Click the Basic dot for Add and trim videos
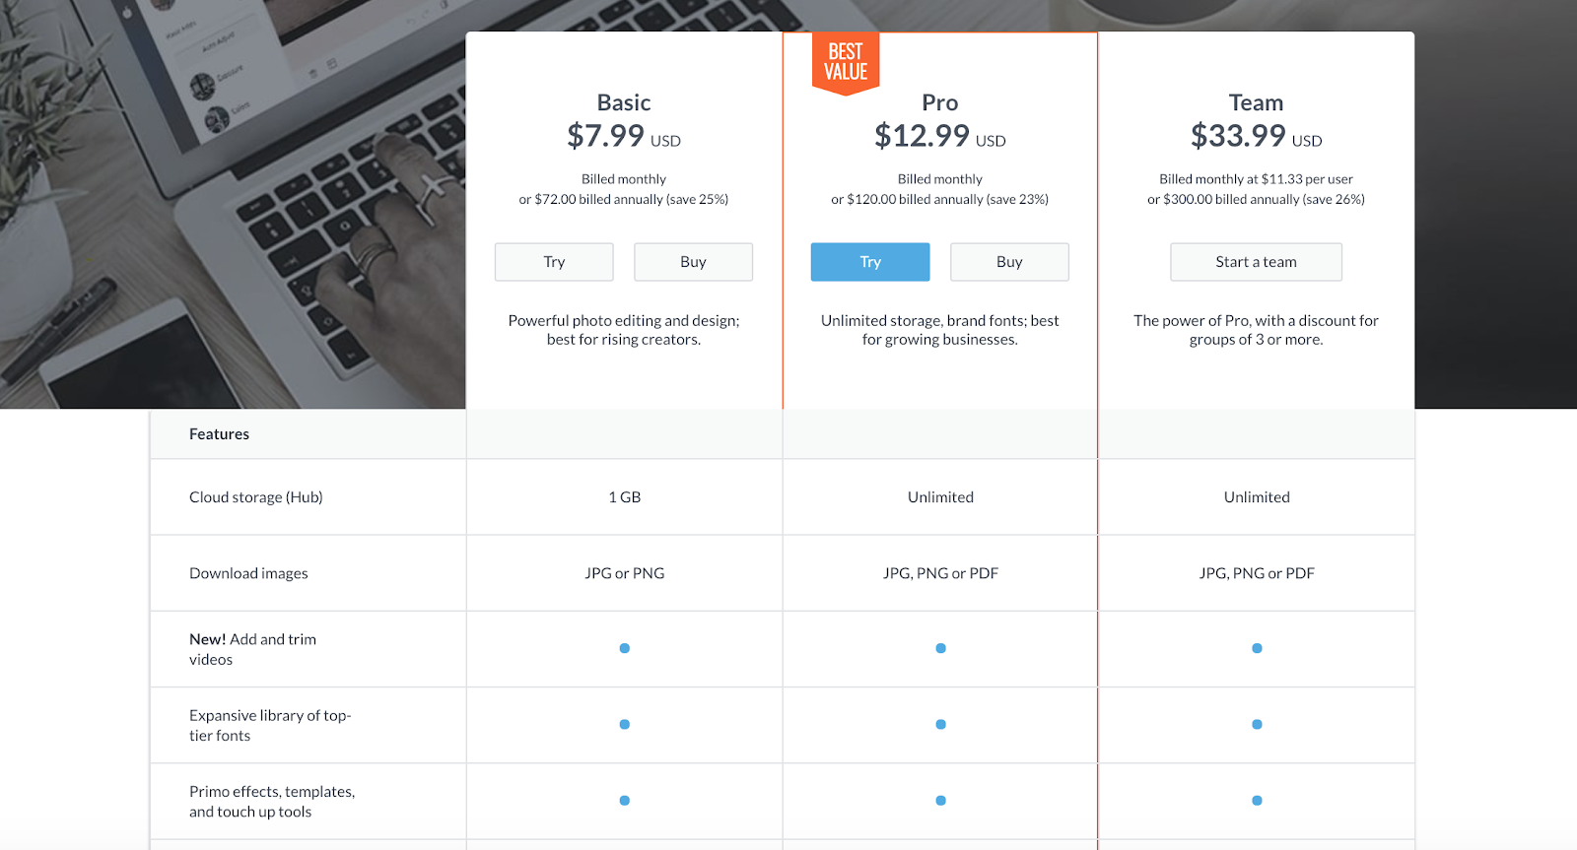The height and width of the screenshot is (850, 1577). coord(625,648)
